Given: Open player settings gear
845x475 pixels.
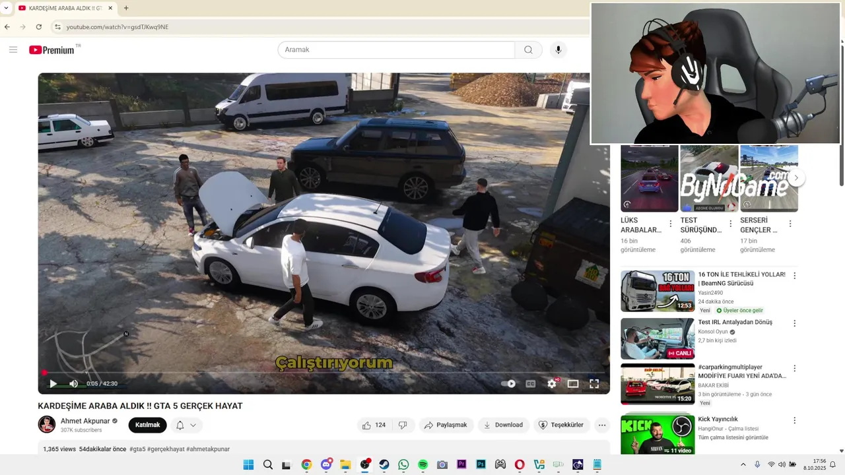Looking at the screenshot, I should point(552,383).
